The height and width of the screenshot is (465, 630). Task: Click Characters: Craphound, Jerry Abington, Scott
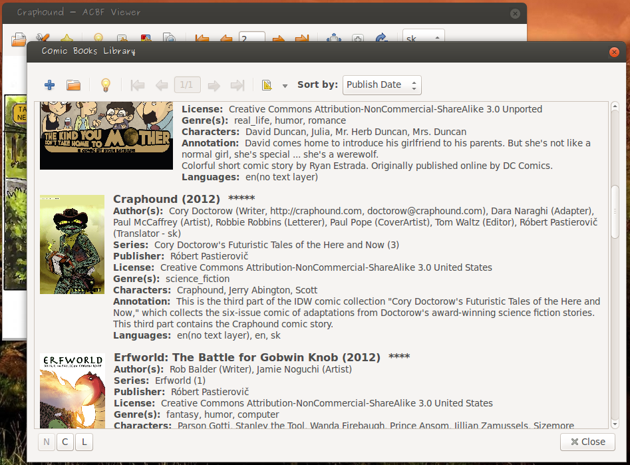(x=216, y=290)
